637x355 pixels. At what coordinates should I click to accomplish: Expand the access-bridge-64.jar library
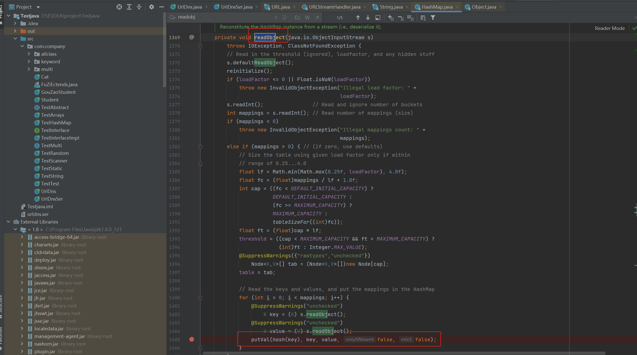click(22, 237)
